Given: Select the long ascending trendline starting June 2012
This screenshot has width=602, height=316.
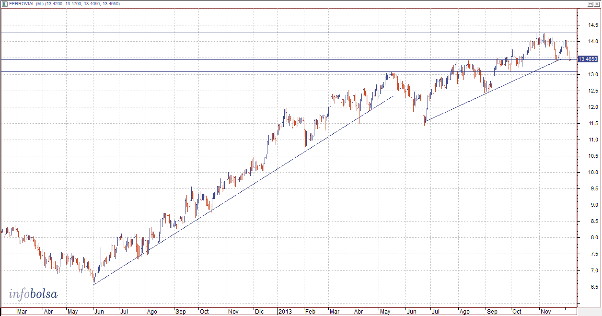Looking at the screenshot, I should coord(243,190).
